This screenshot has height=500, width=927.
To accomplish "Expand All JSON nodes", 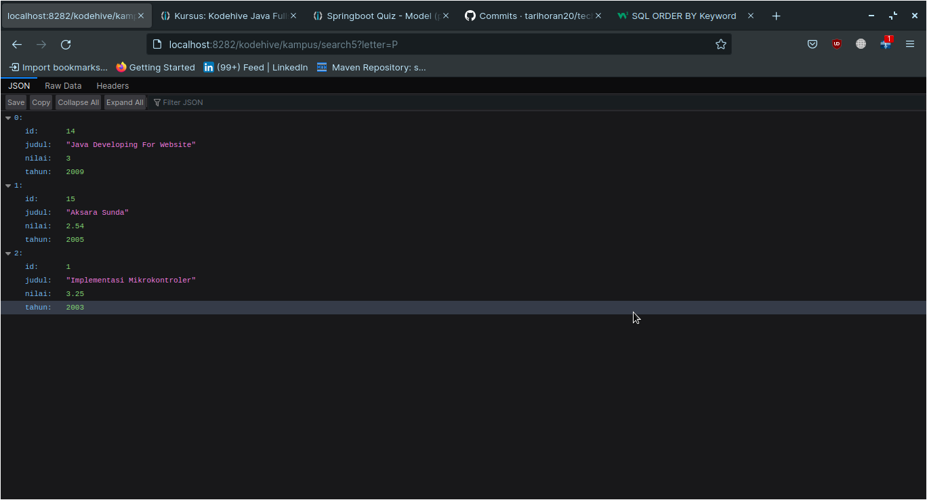I will [125, 102].
